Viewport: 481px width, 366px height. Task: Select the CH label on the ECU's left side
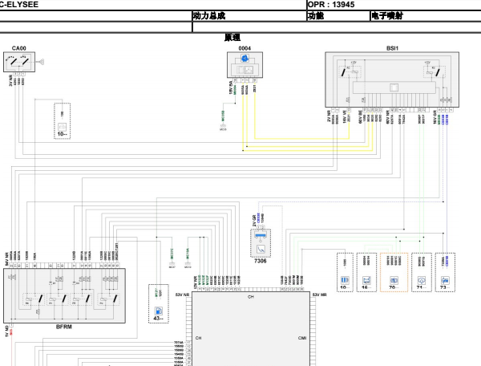[x=199, y=338]
